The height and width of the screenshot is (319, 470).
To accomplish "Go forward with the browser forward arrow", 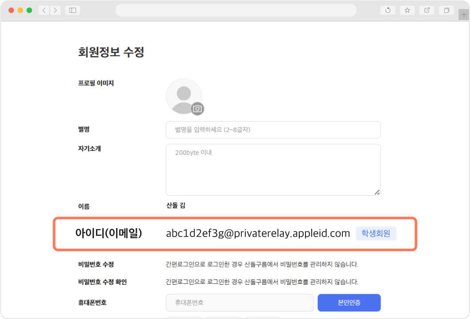I will [55, 10].
